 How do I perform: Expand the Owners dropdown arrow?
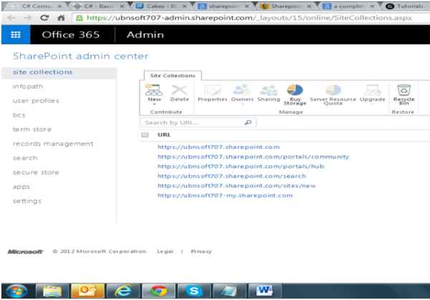pos(242,104)
